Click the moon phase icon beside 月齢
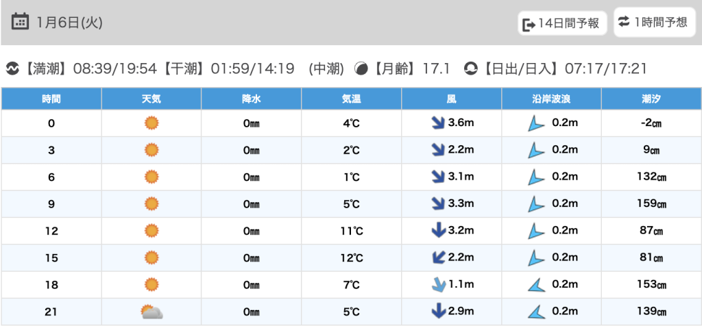The width and height of the screenshot is (702, 328). click(361, 68)
